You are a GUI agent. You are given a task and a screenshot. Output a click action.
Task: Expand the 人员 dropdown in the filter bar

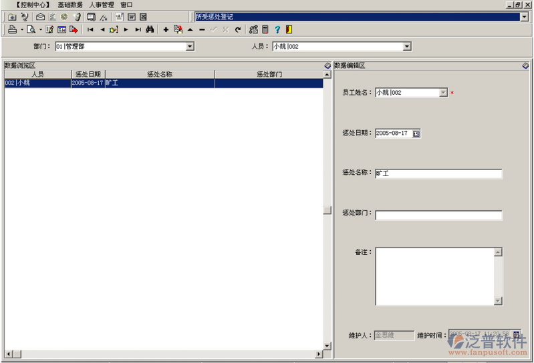[x=406, y=47]
